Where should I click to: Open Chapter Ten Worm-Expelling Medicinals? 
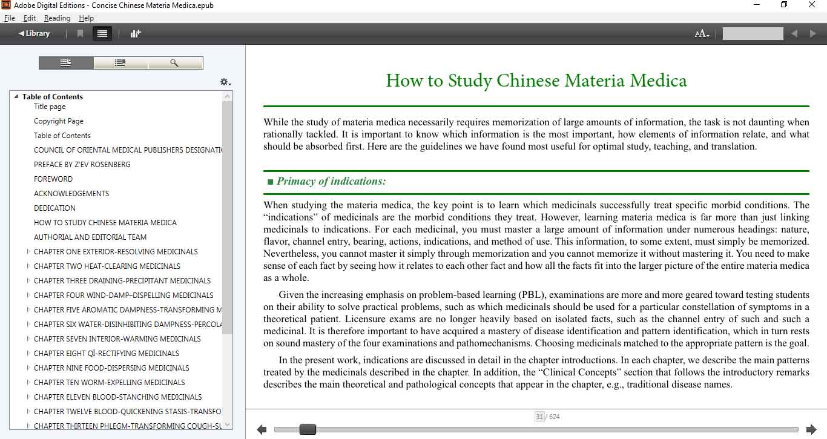pyautogui.click(x=110, y=383)
